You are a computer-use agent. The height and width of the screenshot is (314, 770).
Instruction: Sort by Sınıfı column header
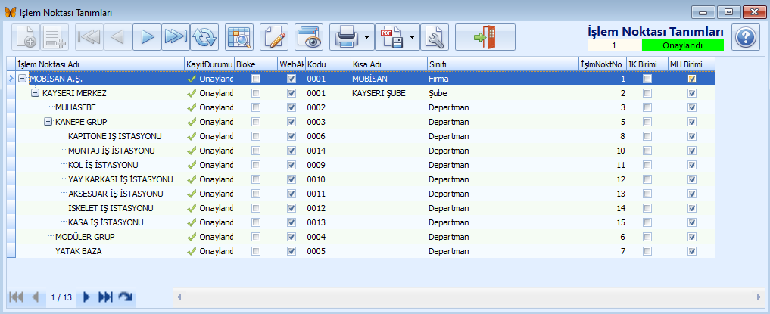[503, 64]
